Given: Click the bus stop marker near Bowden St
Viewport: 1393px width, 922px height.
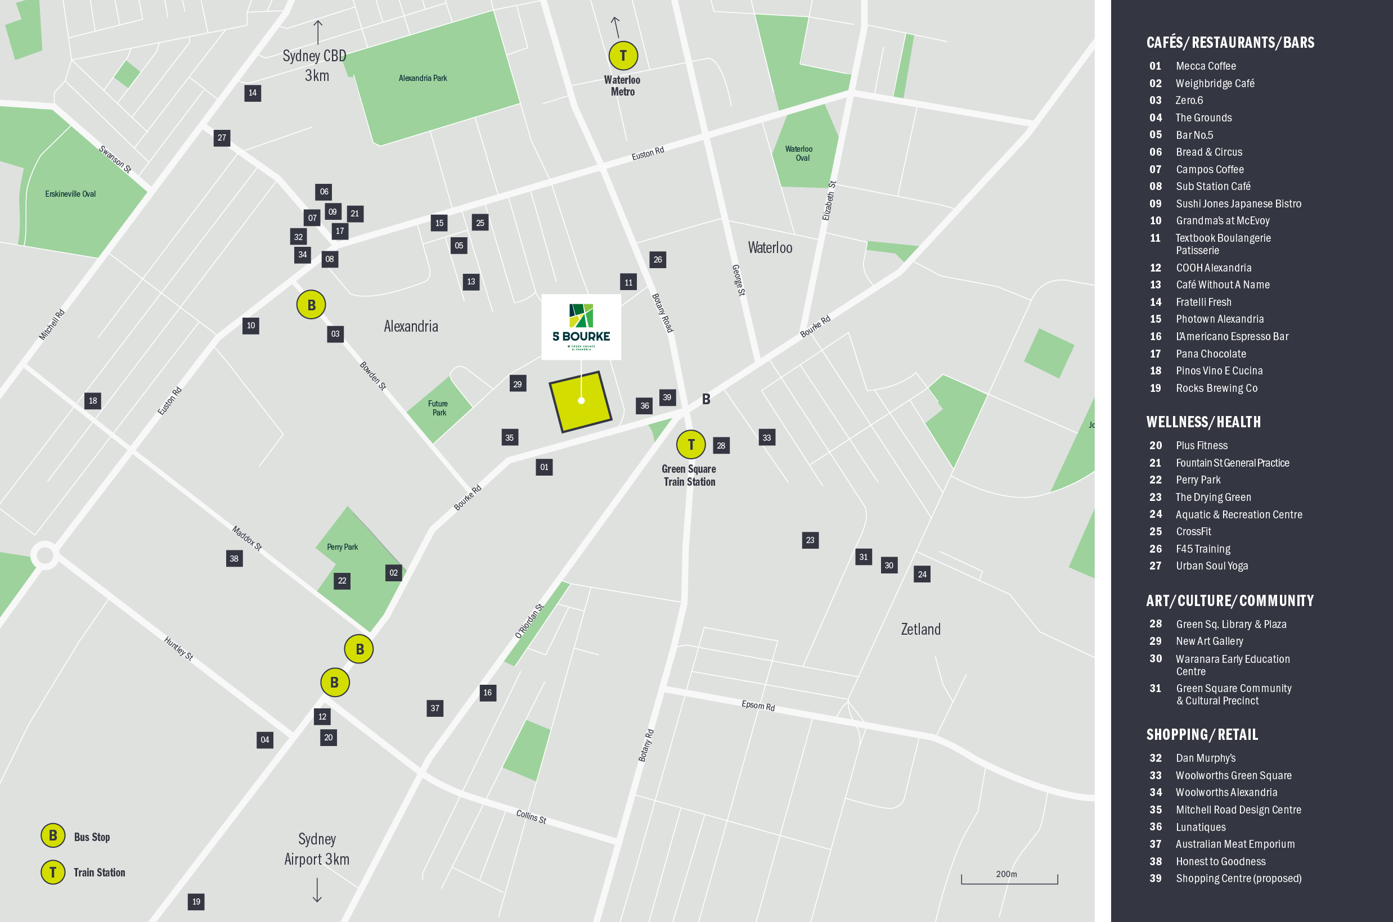Looking at the screenshot, I should coord(311,305).
